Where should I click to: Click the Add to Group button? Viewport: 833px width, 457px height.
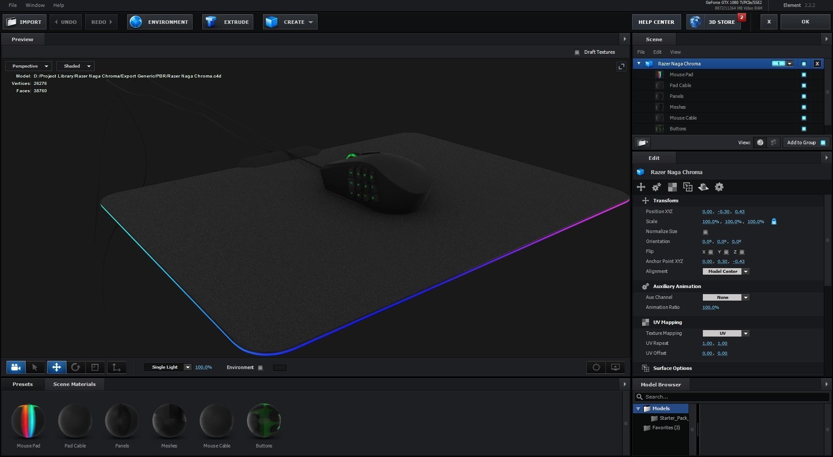pos(806,143)
